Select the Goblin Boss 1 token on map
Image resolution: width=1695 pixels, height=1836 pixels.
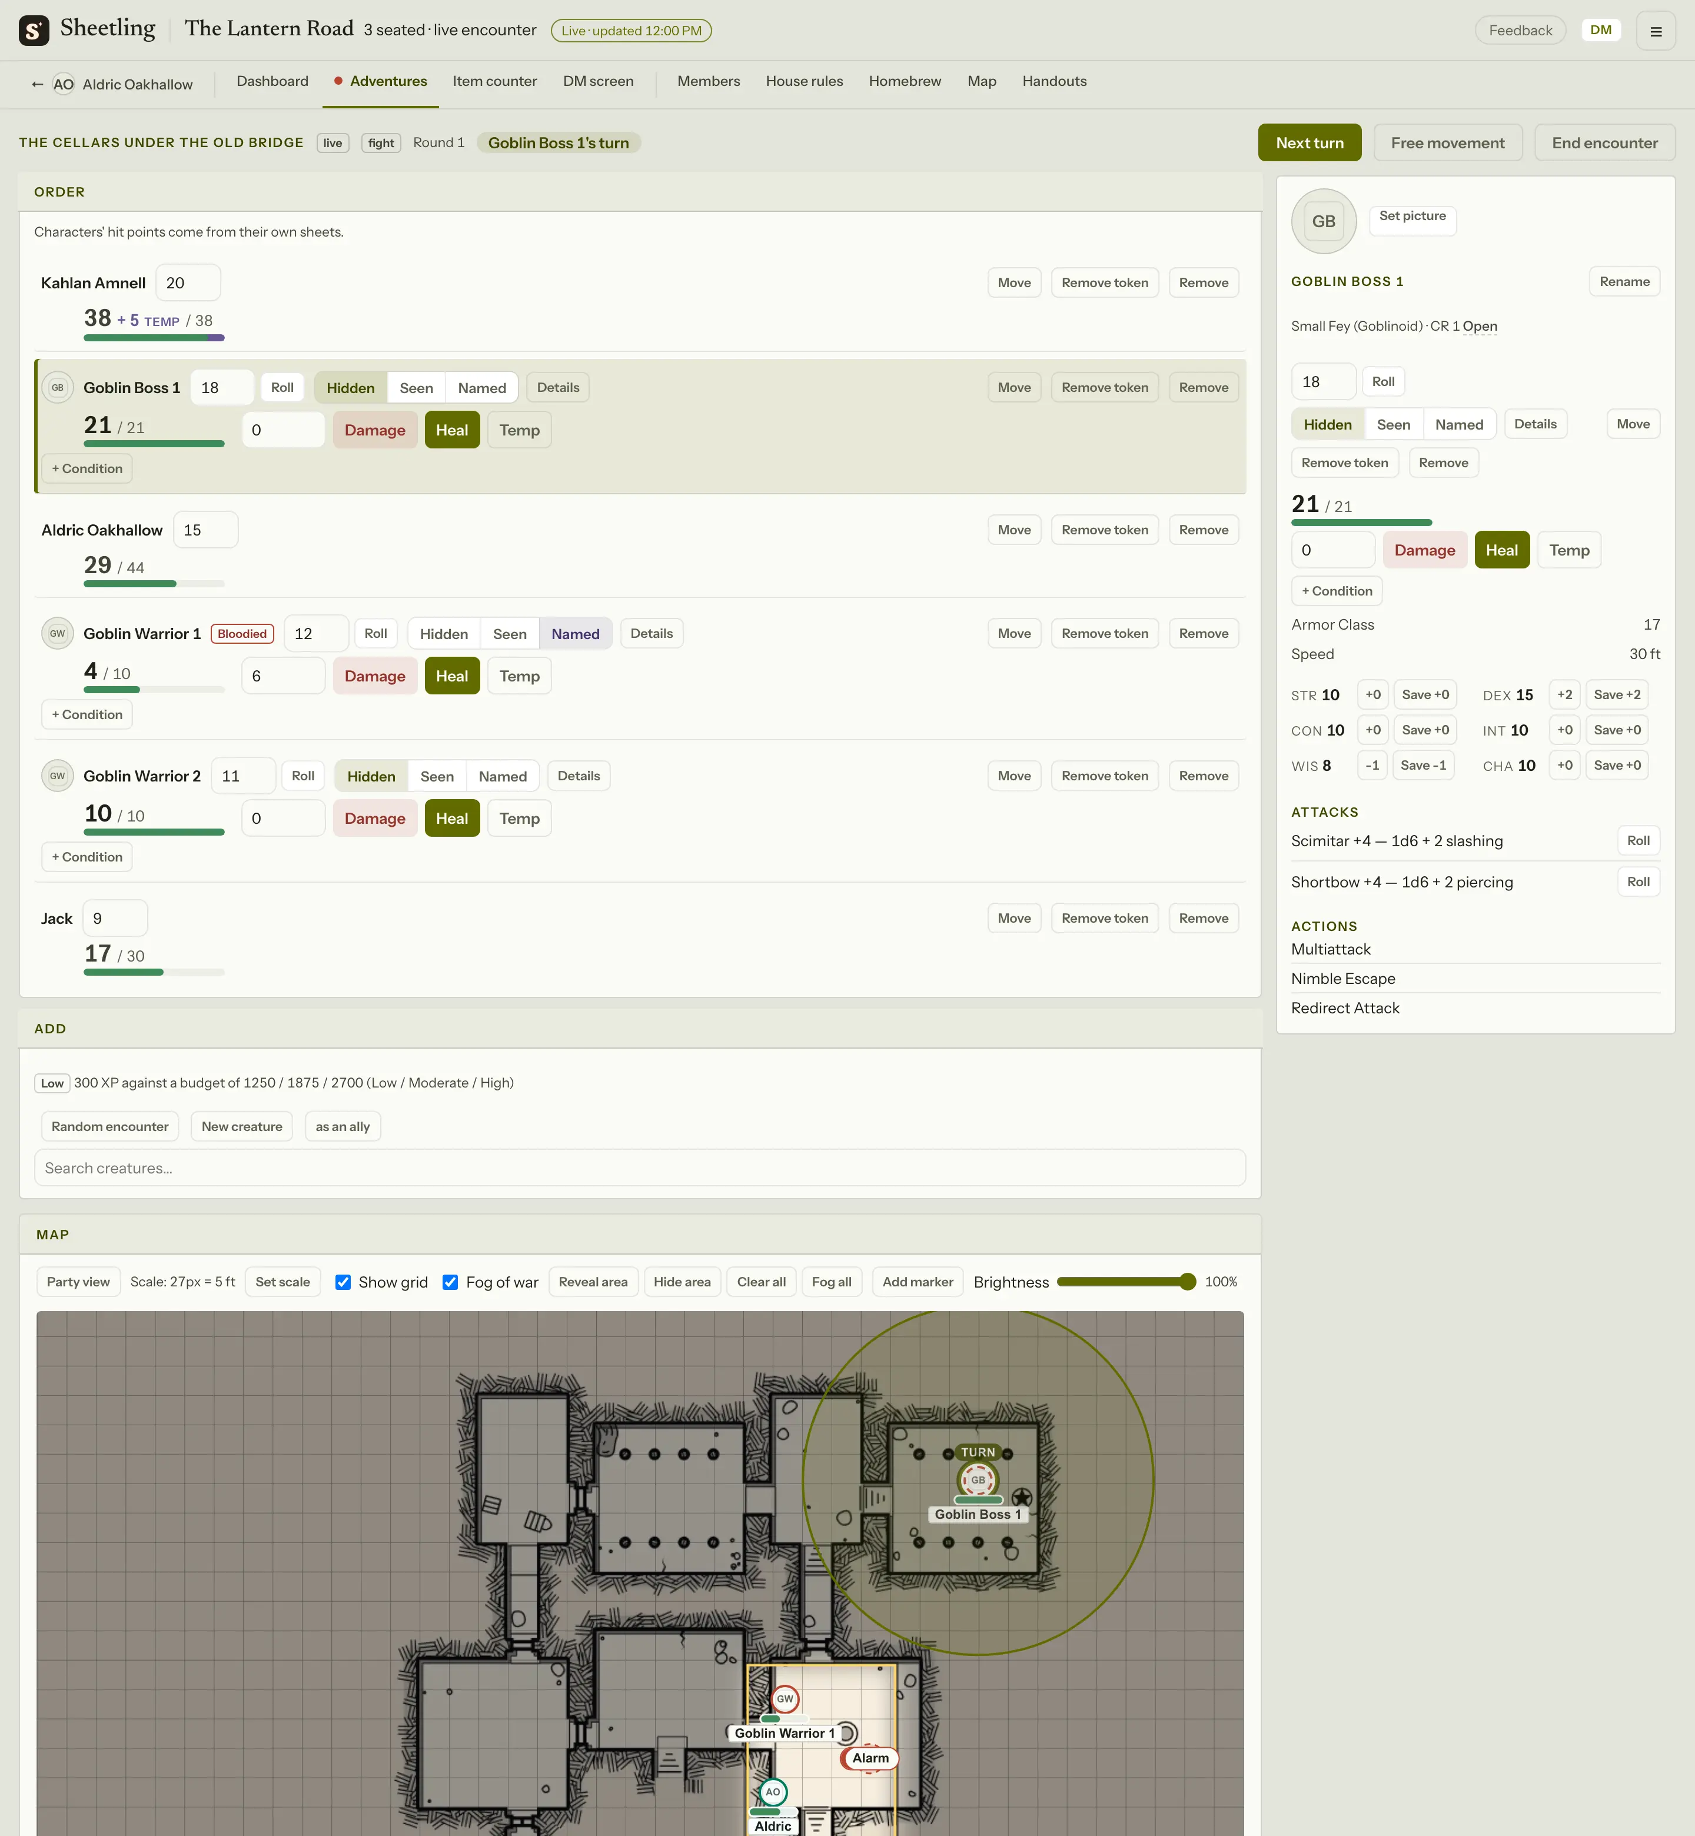(x=978, y=1479)
